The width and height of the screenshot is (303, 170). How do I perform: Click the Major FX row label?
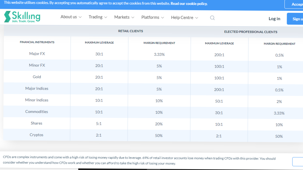click(x=37, y=54)
